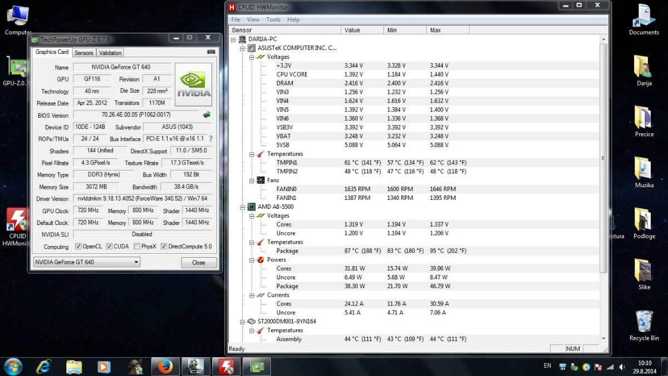Toggle the OpenCL checkbox
Viewport: 668px width, 376px height.
pyautogui.click(x=79, y=247)
